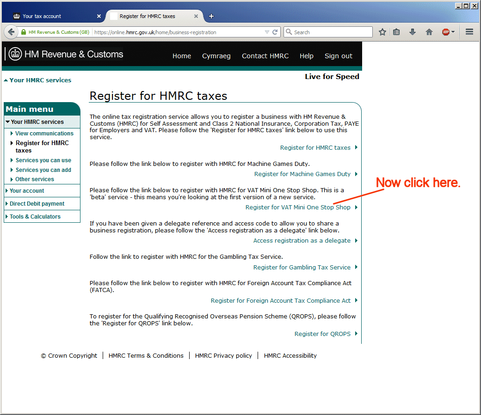Close the 'Register for HMRC taxes' tab
The height and width of the screenshot is (415, 481).
point(196,16)
